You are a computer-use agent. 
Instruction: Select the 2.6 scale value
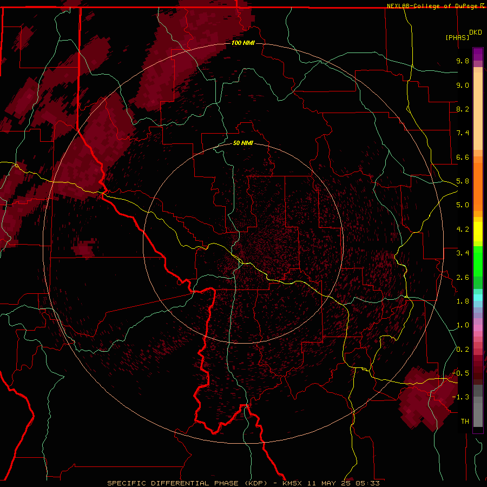click(x=463, y=277)
